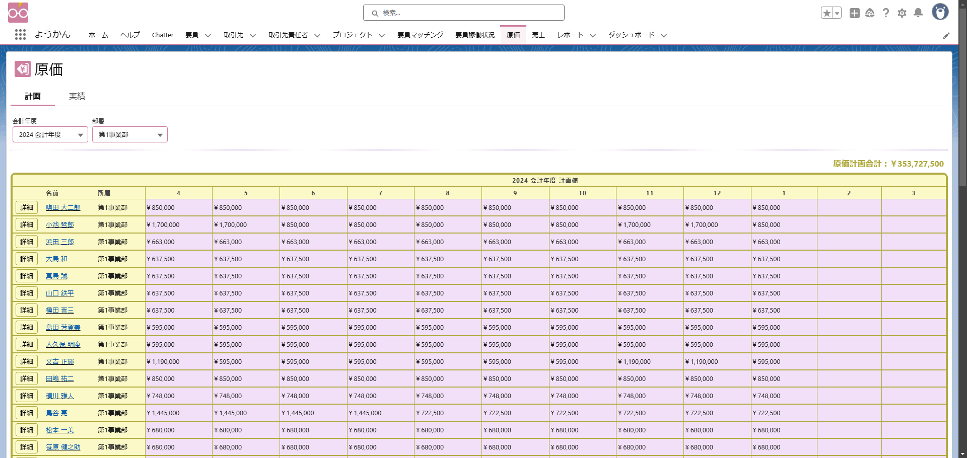Viewport: 967px width, 458px height.
Task: Open the Chatter tab
Action: point(163,35)
